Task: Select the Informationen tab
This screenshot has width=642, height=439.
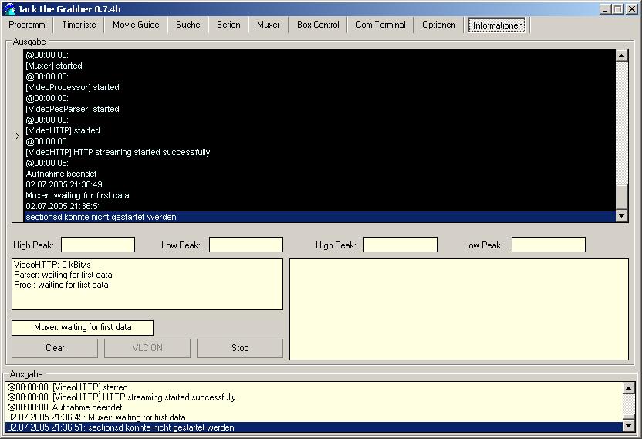Action: 498,25
